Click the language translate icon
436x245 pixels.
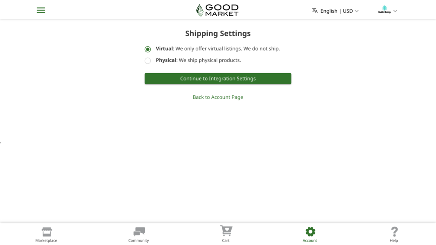[x=315, y=11]
